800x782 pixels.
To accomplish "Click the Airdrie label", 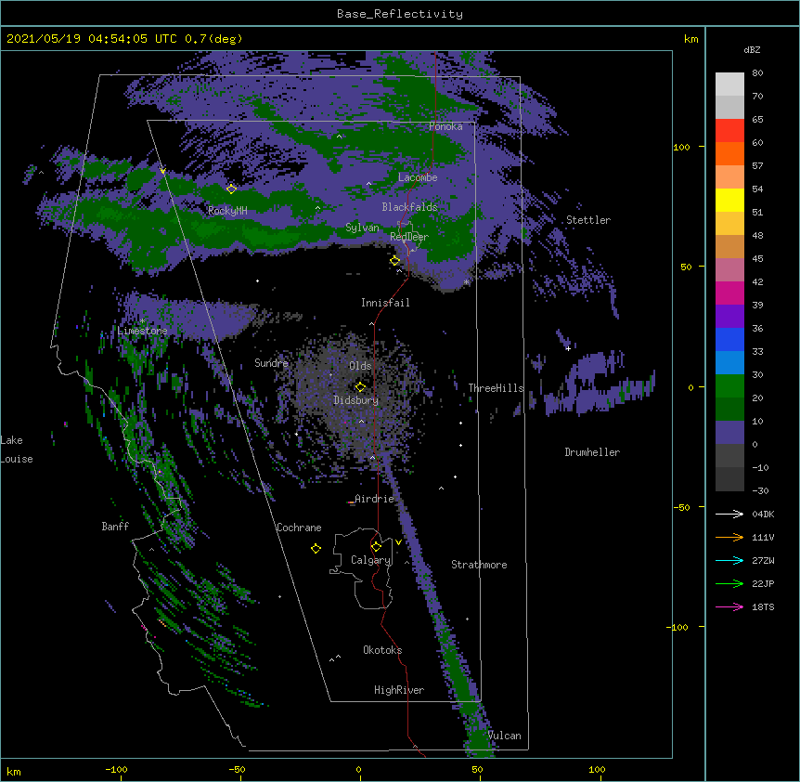I will (x=374, y=499).
